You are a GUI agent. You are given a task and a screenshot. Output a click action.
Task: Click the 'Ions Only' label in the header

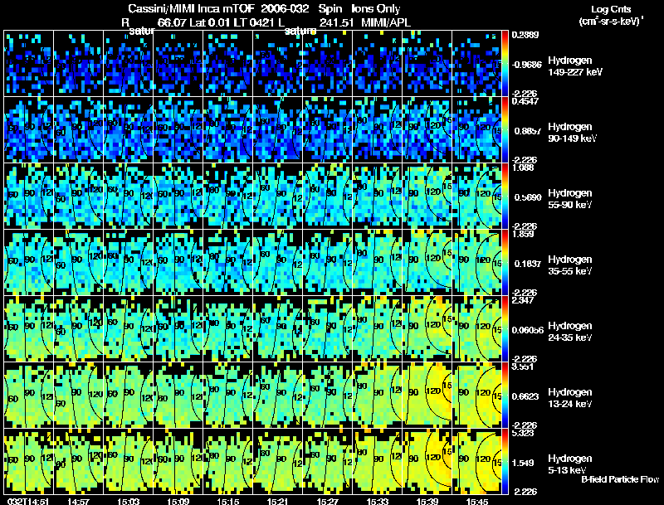[376, 9]
